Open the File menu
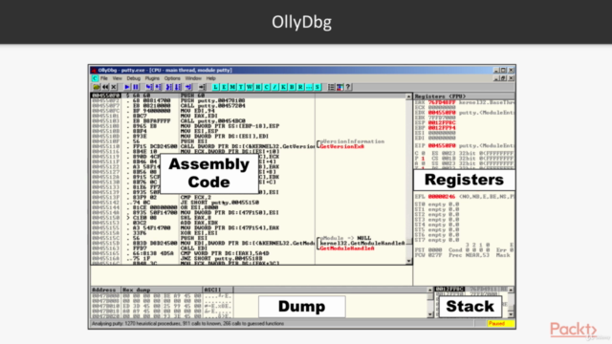Viewport: 612px width, 344px height. (x=104, y=78)
